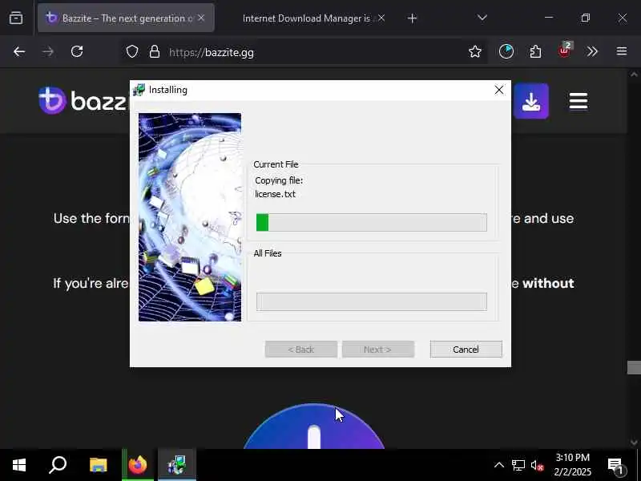Switch to the Bazzite browser tab
This screenshot has height=481, width=641.
(126, 18)
